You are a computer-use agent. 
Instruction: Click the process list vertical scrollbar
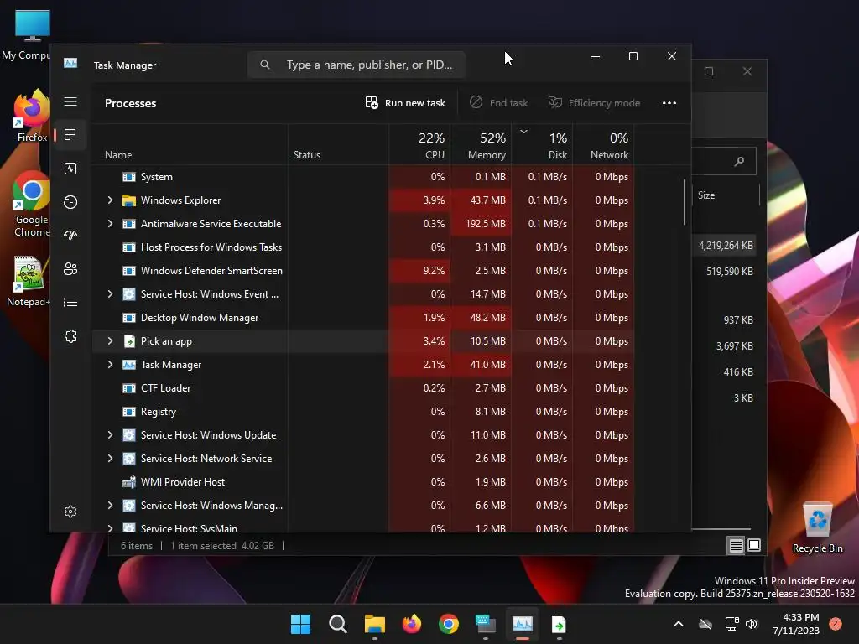(x=685, y=203)
